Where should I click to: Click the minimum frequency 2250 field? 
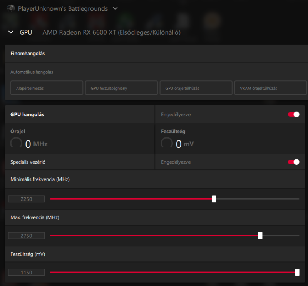[x=26, y=199]
